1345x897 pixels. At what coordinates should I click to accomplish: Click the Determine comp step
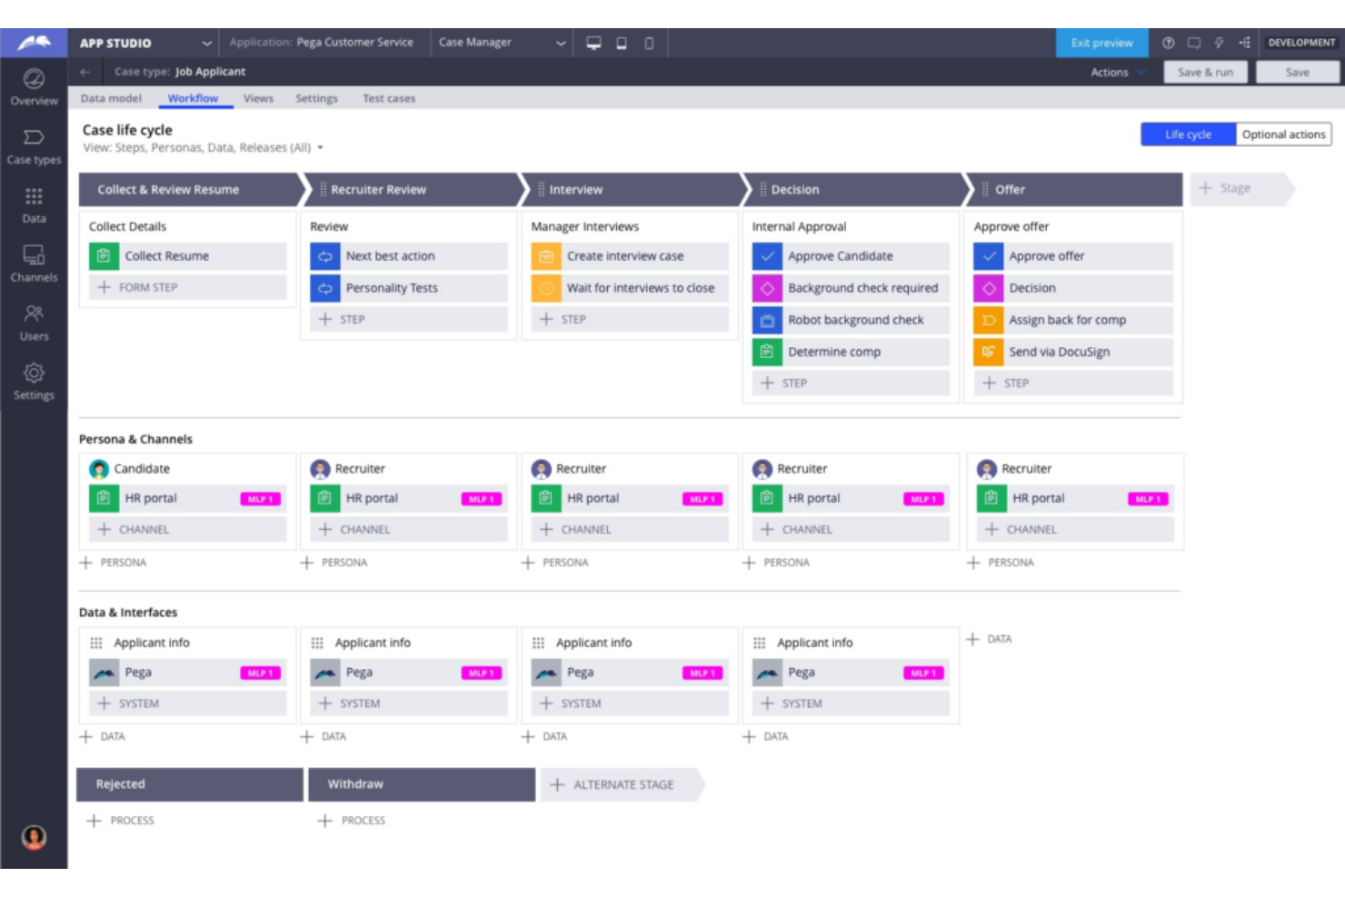point(851,352)
